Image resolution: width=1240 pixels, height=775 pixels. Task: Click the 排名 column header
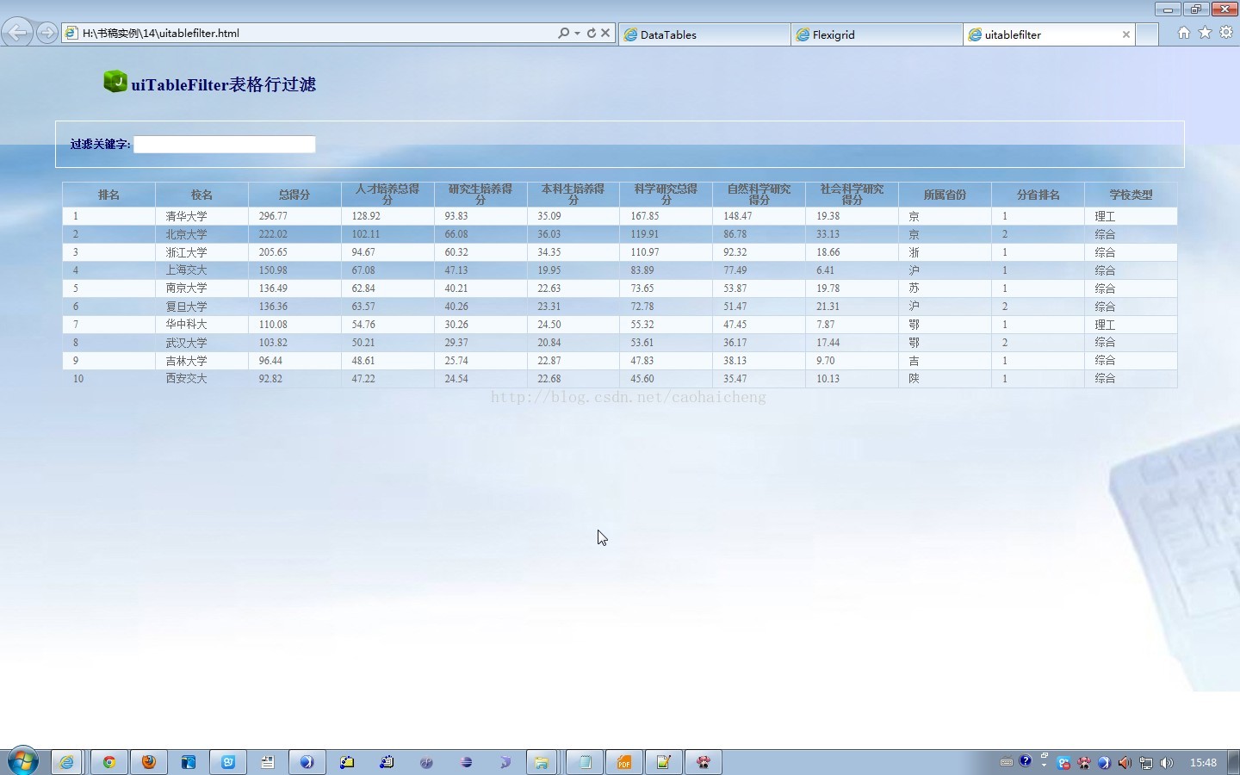click(x=108, y=195)
